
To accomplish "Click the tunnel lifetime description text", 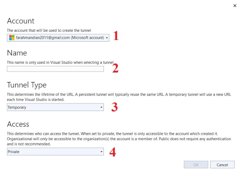I will [119, 97].
